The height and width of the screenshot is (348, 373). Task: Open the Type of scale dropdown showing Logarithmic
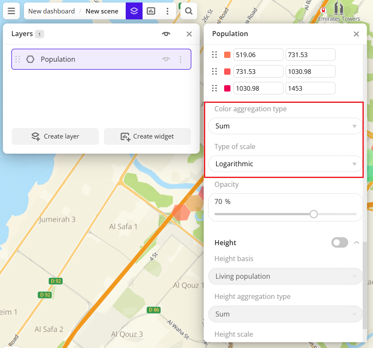(x=285, y=164)
